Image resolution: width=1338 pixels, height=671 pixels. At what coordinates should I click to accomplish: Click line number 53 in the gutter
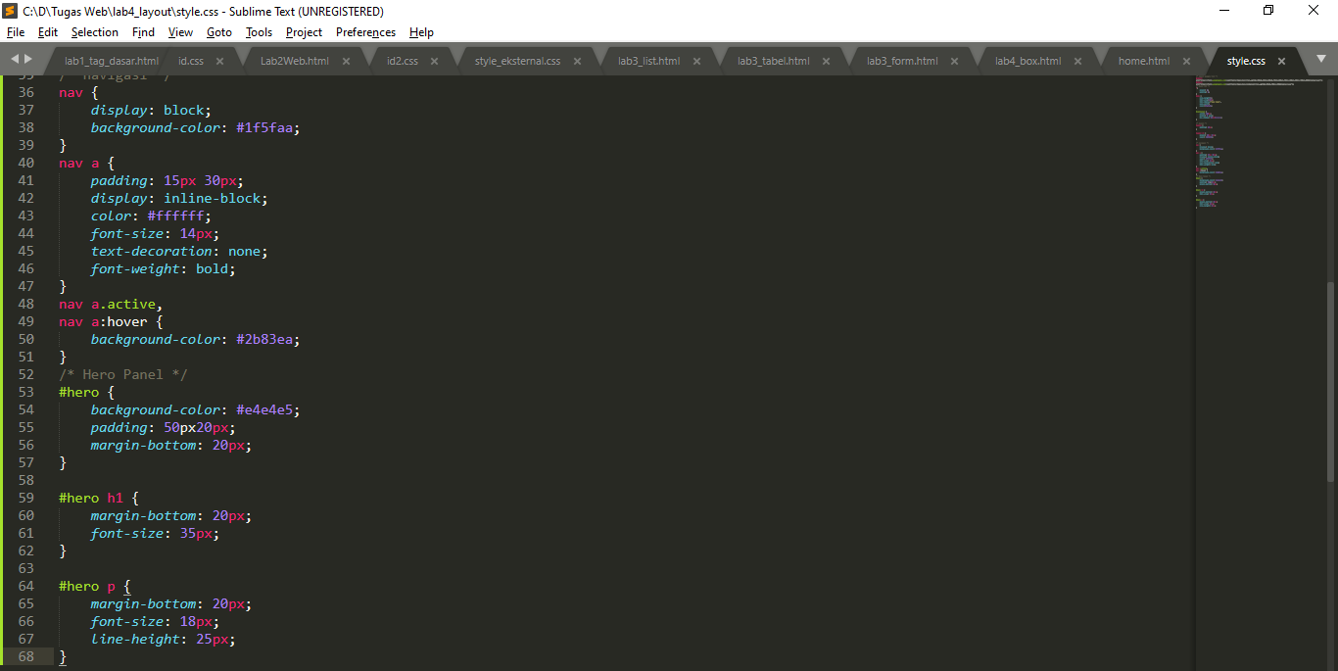click(26, 392)
